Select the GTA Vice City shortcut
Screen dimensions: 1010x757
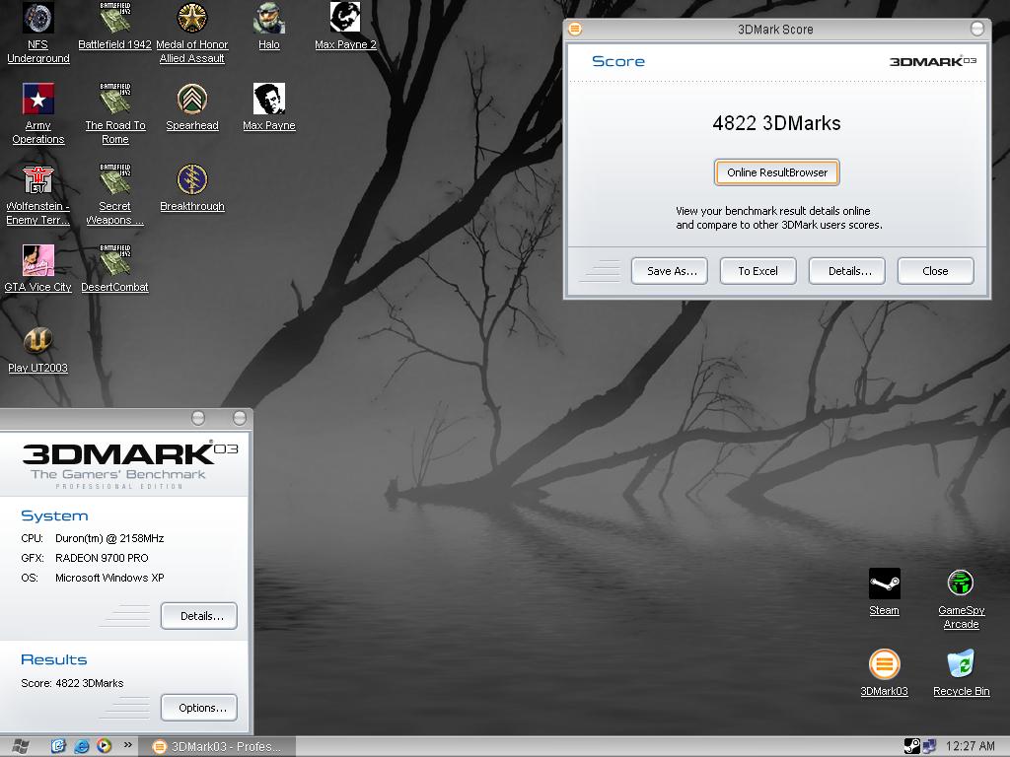(x=37, y=261)
